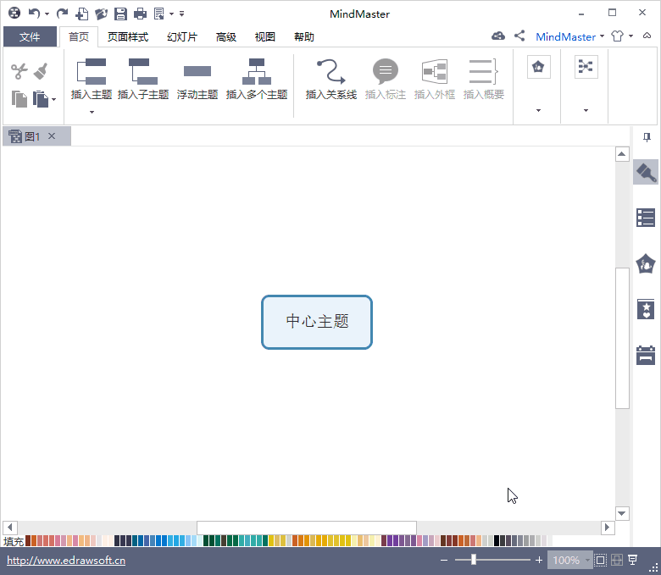Click the zoom in plus button
Screen dimensions: 661x575
539,560
